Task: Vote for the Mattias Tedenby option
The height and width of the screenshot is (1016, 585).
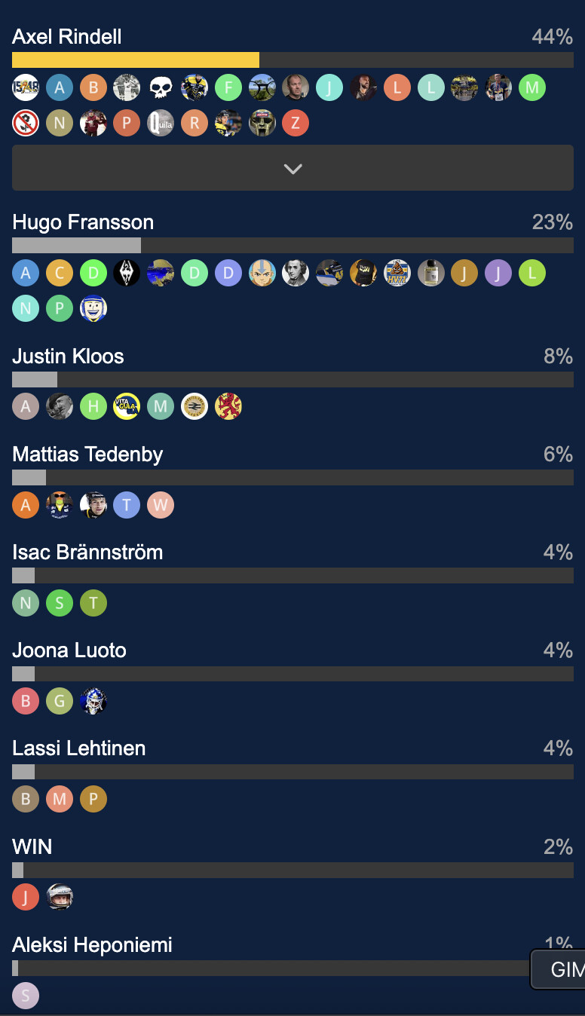Action: pyautogui.click(x=87, y=454)
